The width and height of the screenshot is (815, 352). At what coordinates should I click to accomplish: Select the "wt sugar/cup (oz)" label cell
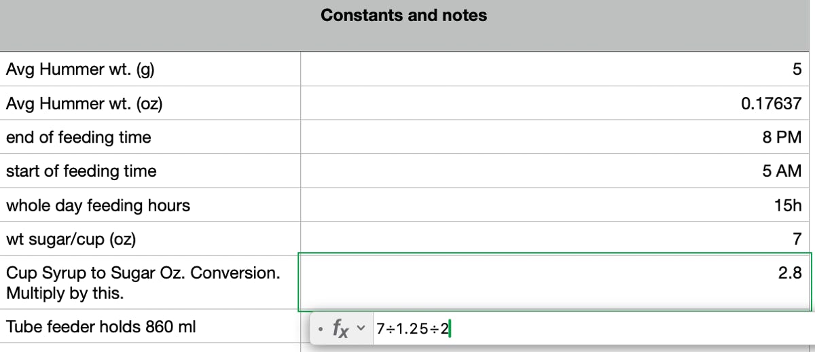pyautogui.click(x=150, y=239)
